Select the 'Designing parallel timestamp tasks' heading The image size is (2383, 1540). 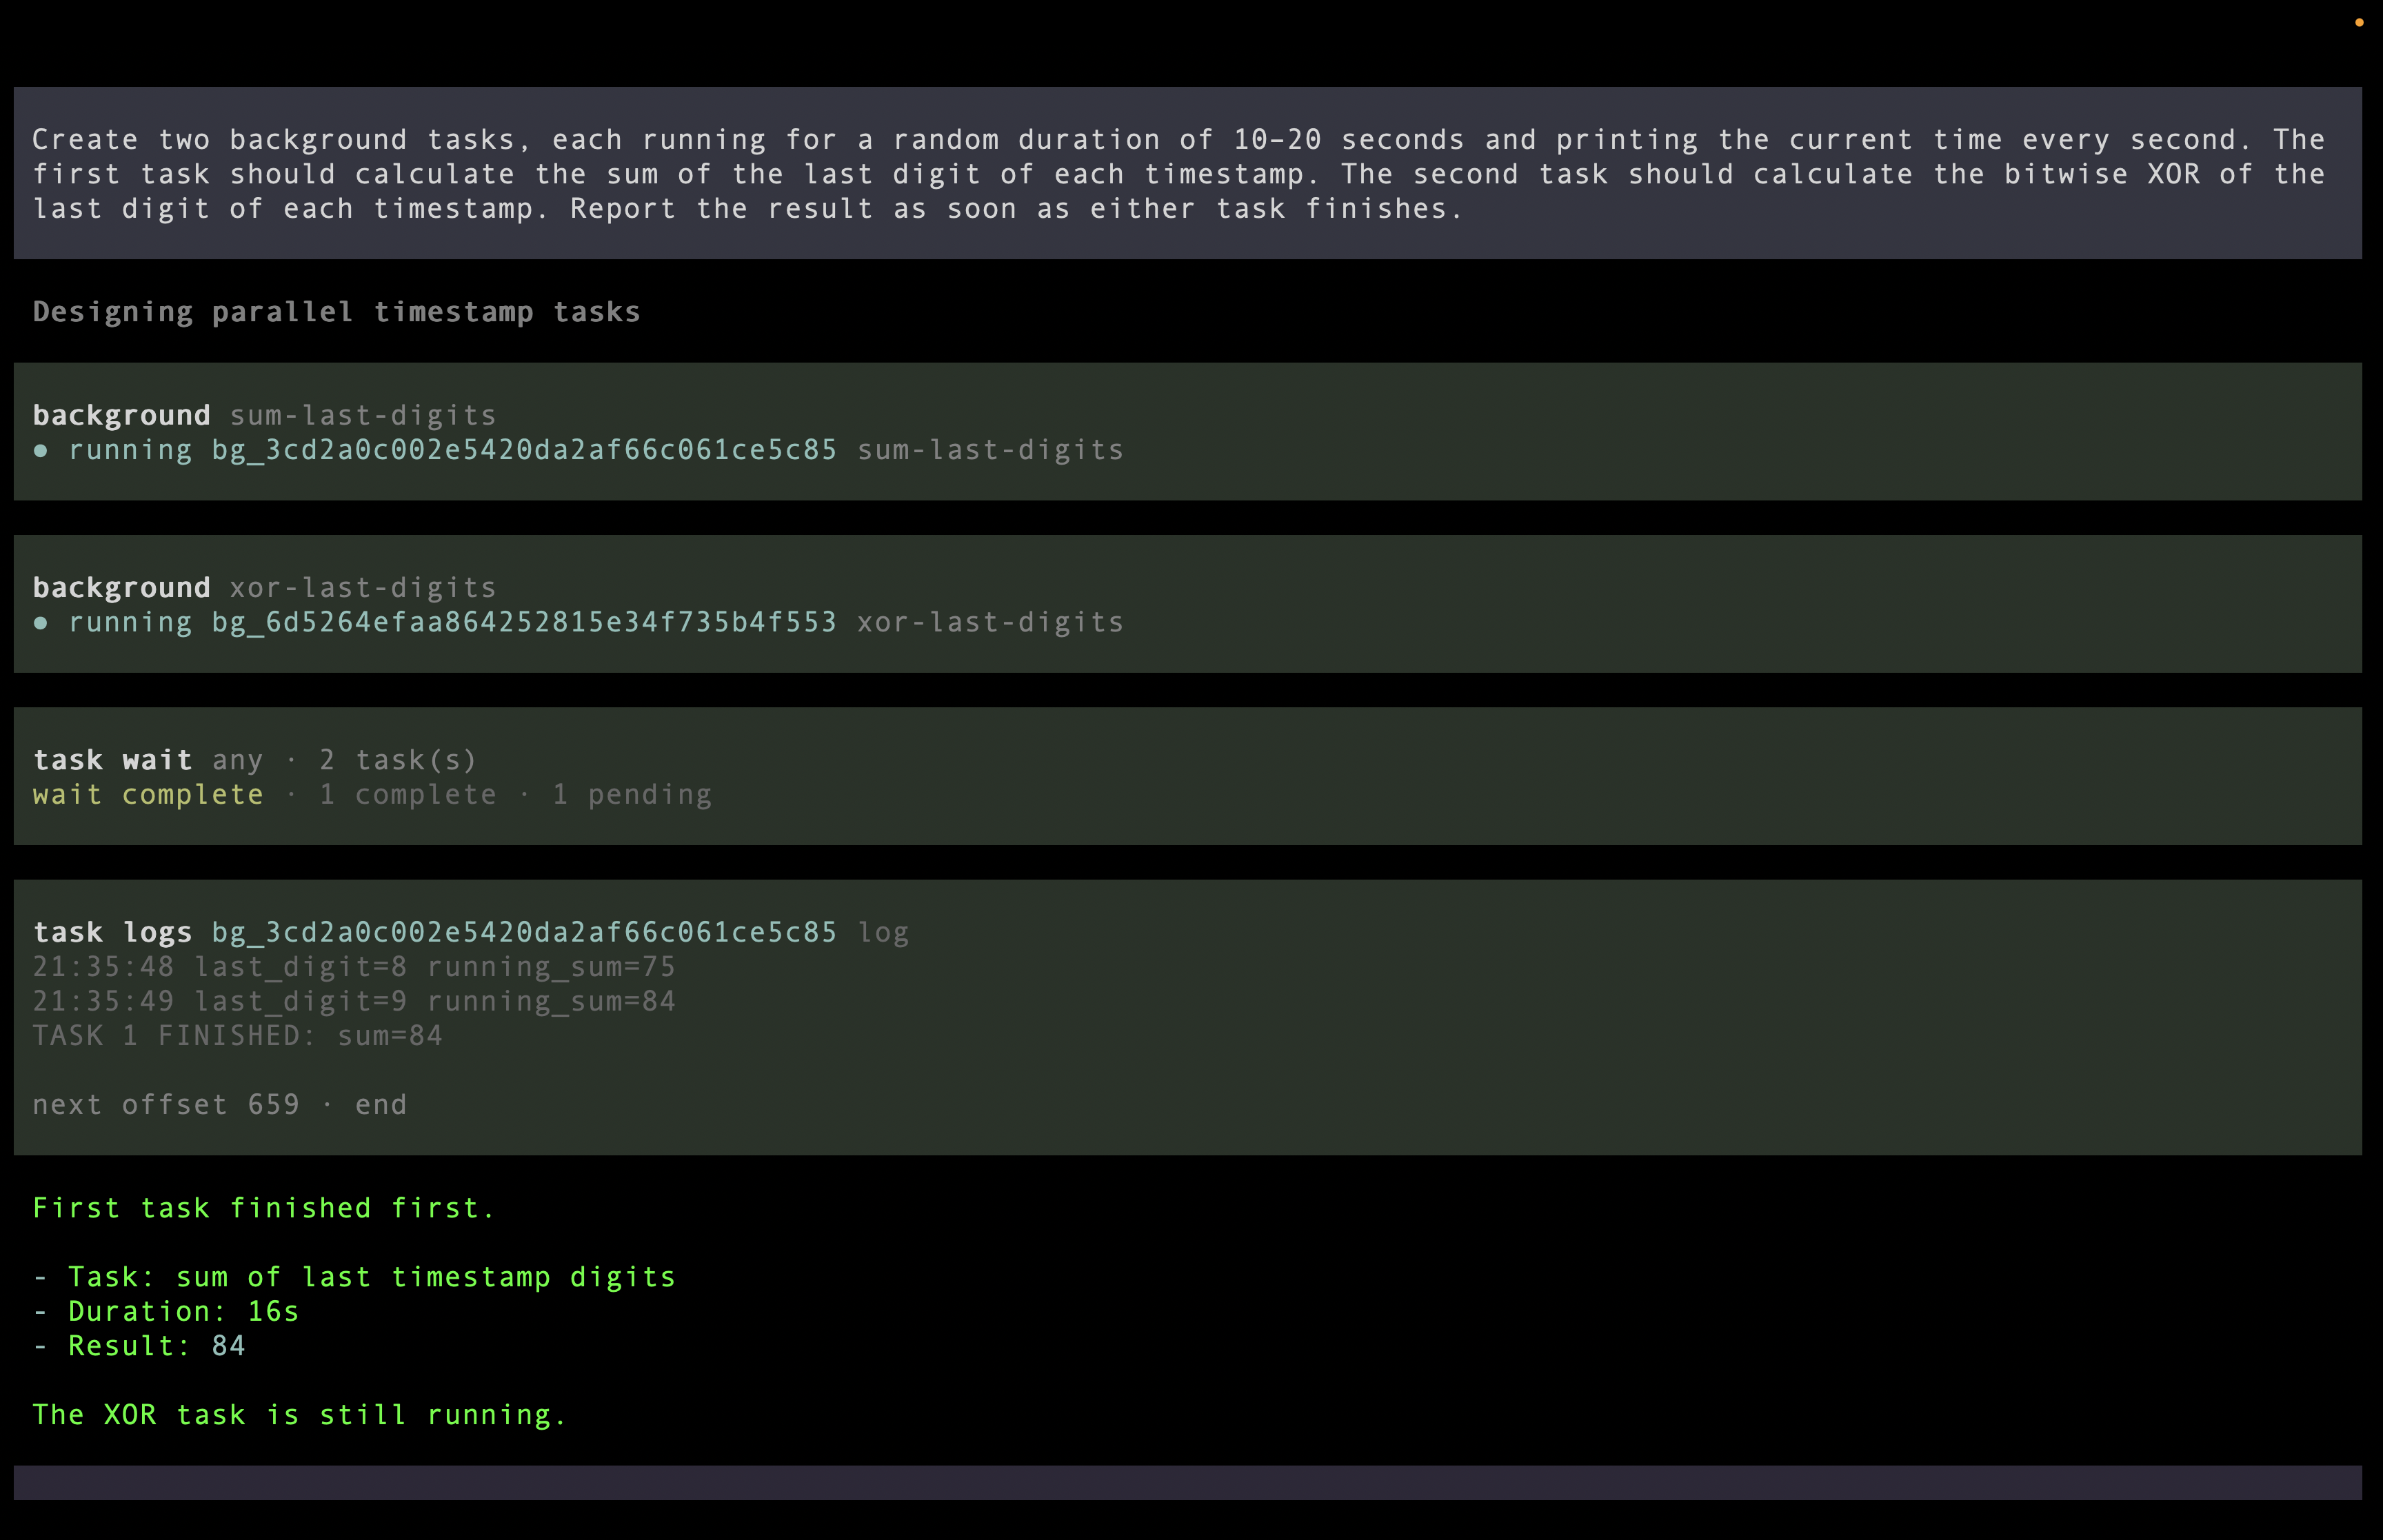pyautogui.click(x=336, y=312)
